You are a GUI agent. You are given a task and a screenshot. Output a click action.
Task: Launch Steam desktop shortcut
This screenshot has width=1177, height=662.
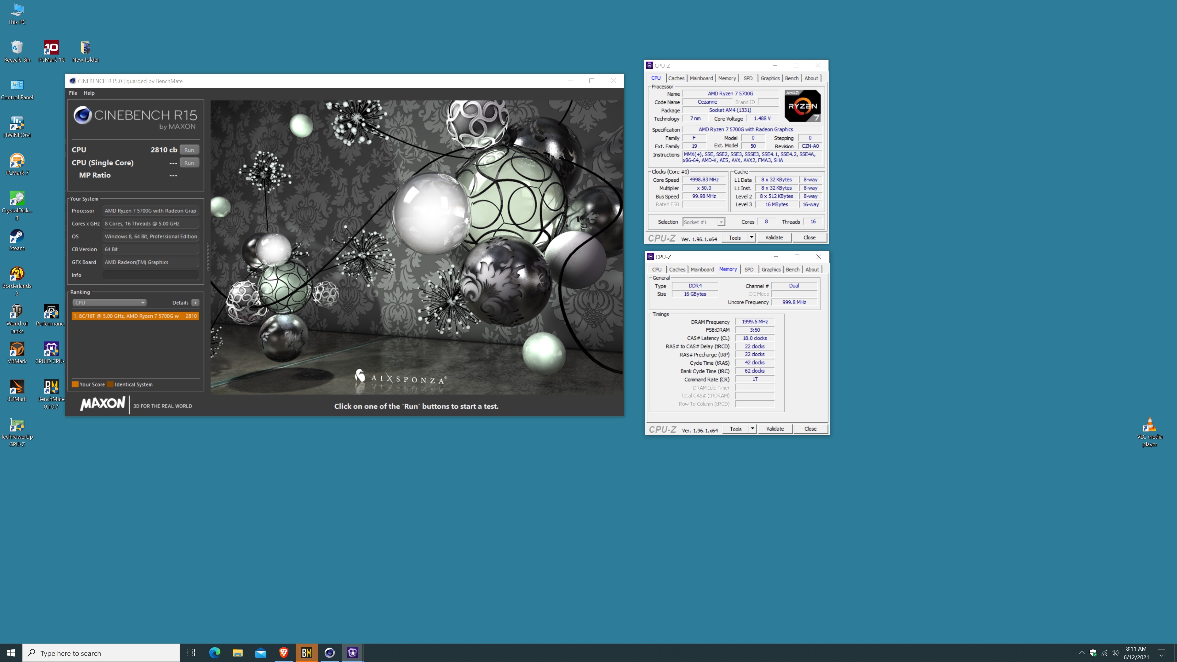click(17, 240)
